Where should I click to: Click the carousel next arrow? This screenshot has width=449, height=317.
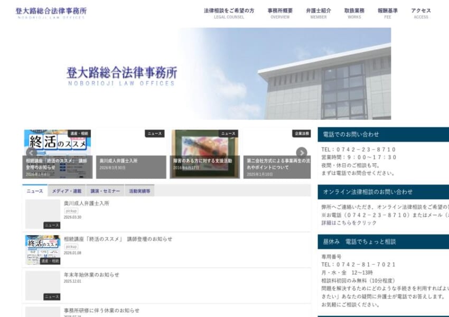(302, 153)
